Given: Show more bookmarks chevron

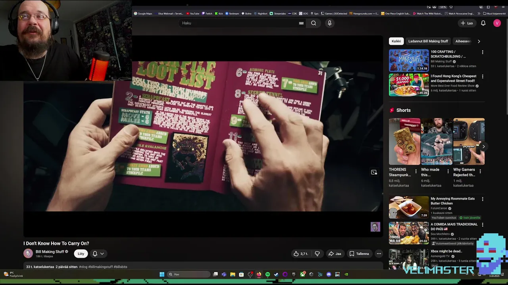Looking at the screenshot, I should coord(479,13).
